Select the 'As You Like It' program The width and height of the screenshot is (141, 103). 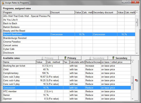coord(69,20)
